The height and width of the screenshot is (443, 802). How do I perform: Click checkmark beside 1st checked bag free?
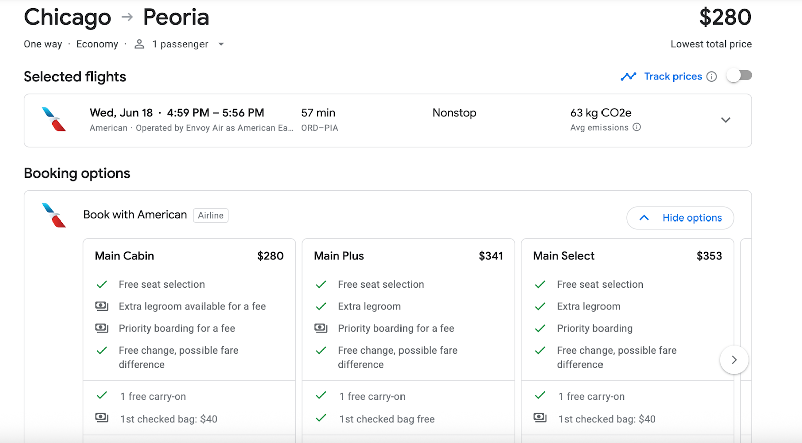321,417
